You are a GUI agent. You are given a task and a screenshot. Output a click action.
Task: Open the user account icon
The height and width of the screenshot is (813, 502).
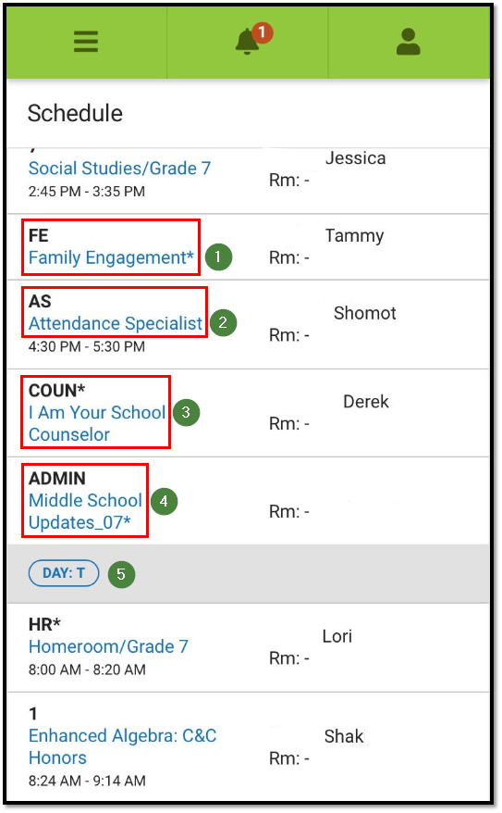[409, 42]
